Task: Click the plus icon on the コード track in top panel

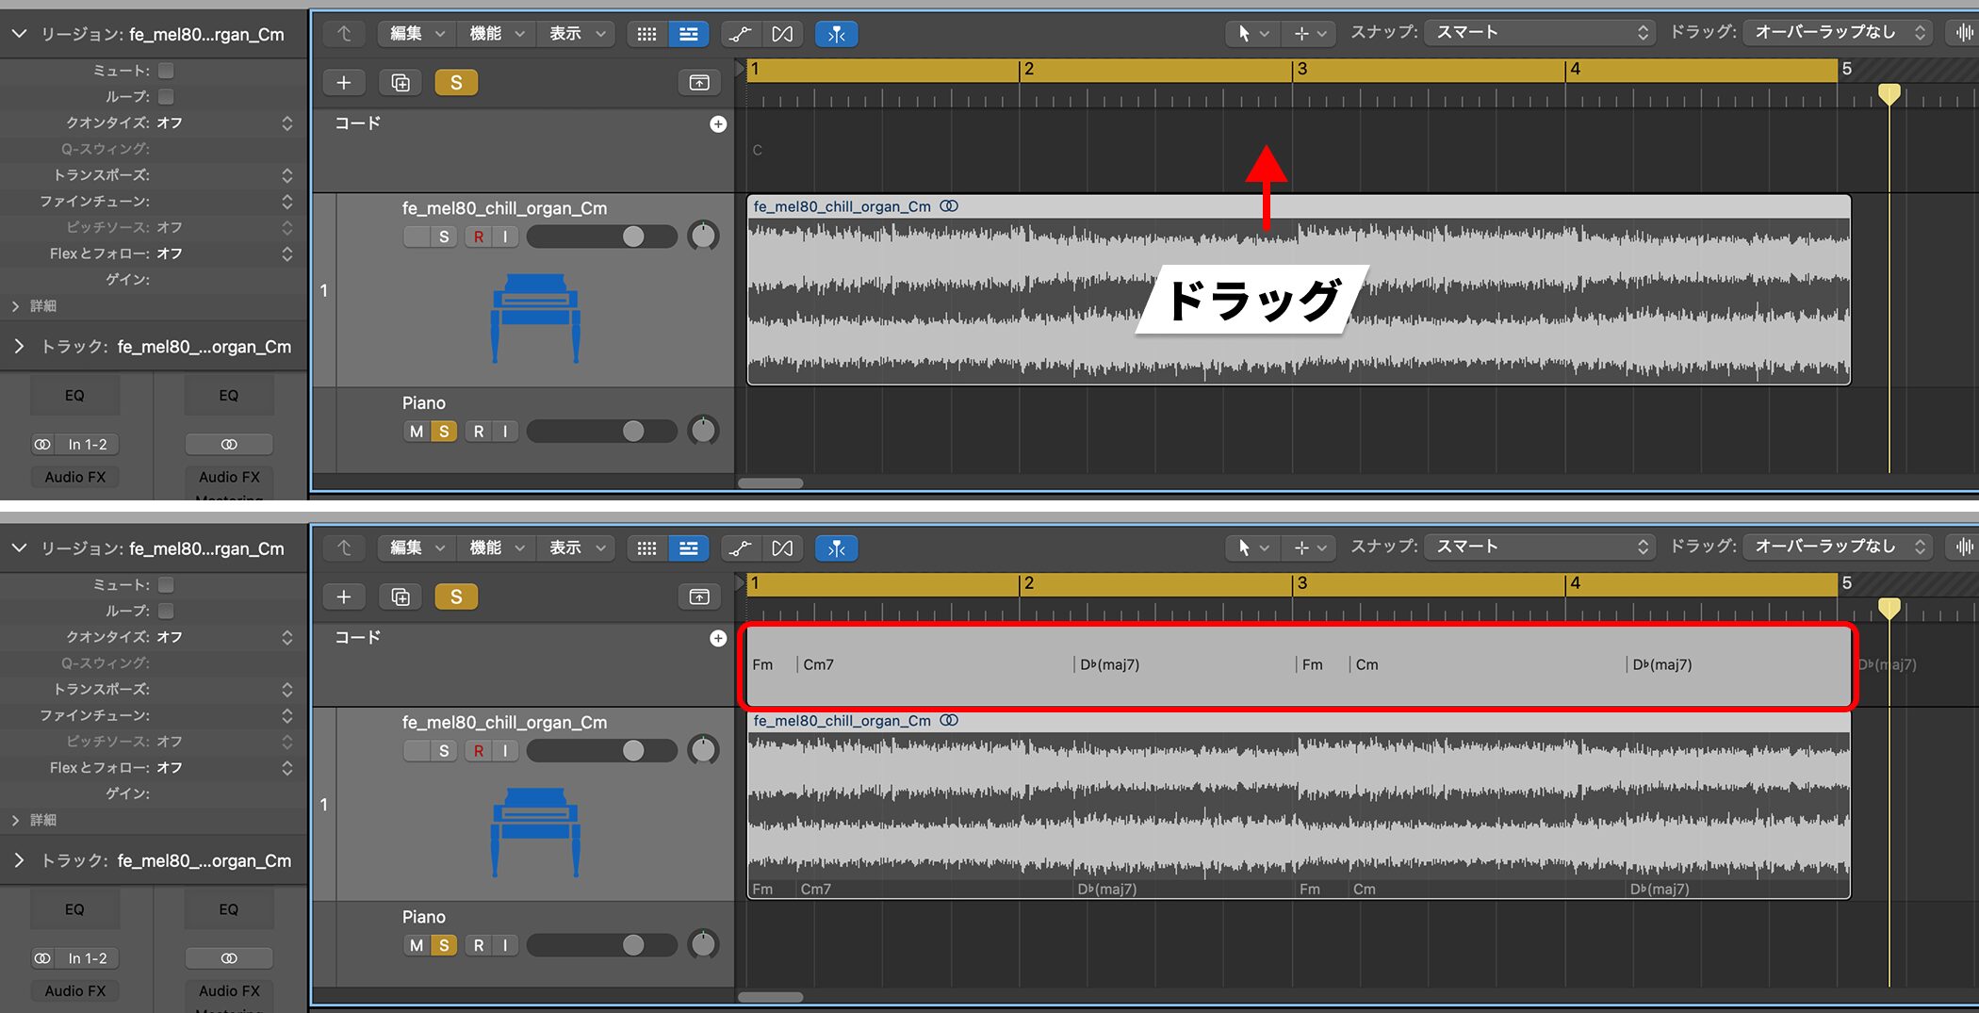Action: 718,124
